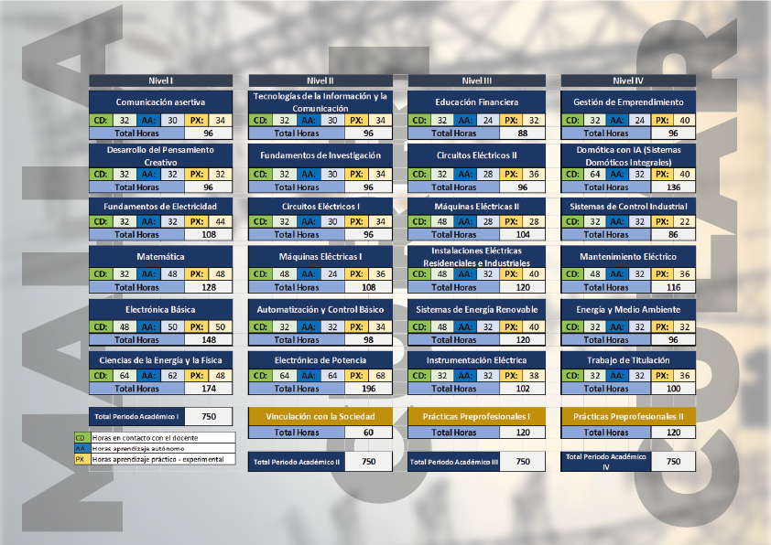The height and width of the screenshot is (545, 771).
Task: Select the Nivel III column header
Action: (476, 80)
